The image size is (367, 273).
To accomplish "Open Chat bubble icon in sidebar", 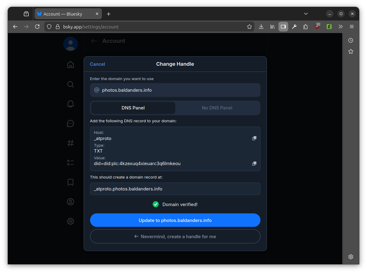I will click(71, 124).
